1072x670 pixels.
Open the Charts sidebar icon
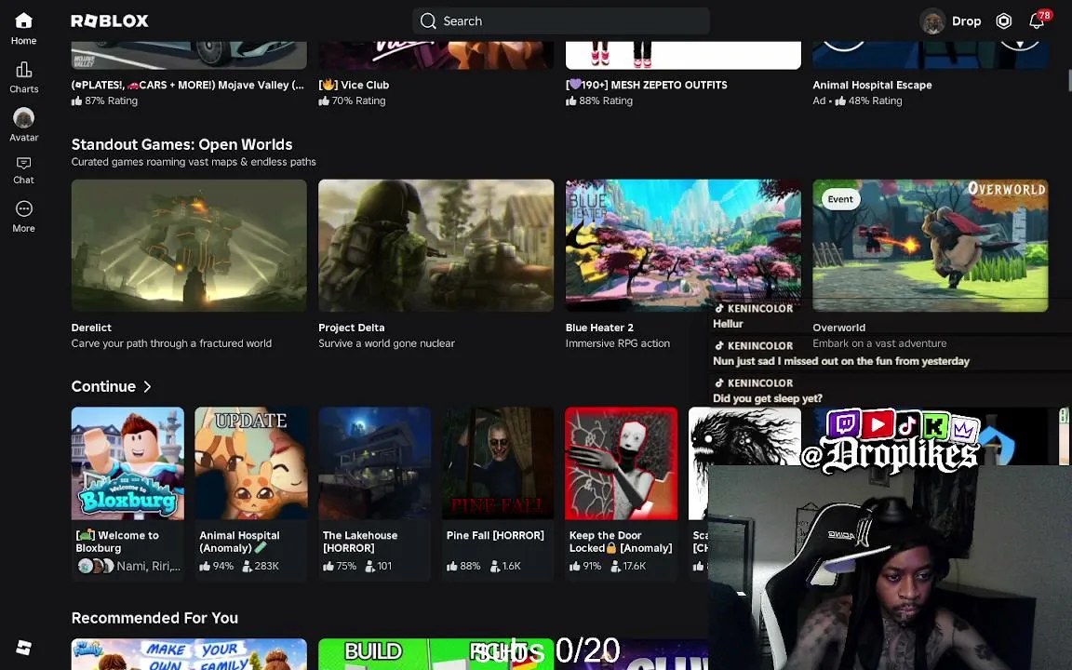(x=23, y=70)
